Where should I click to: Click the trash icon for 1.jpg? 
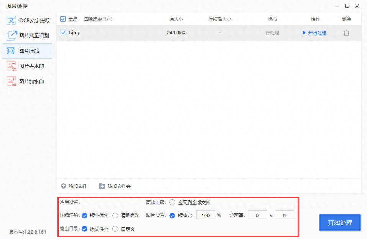[346, 33]
